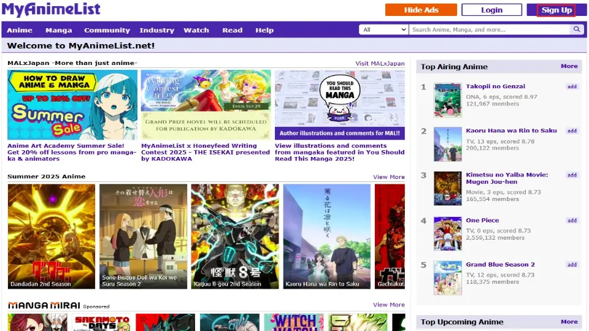Click the Manga Mirai logo
The image size is (589, 331).
click(x=44, y=305)
